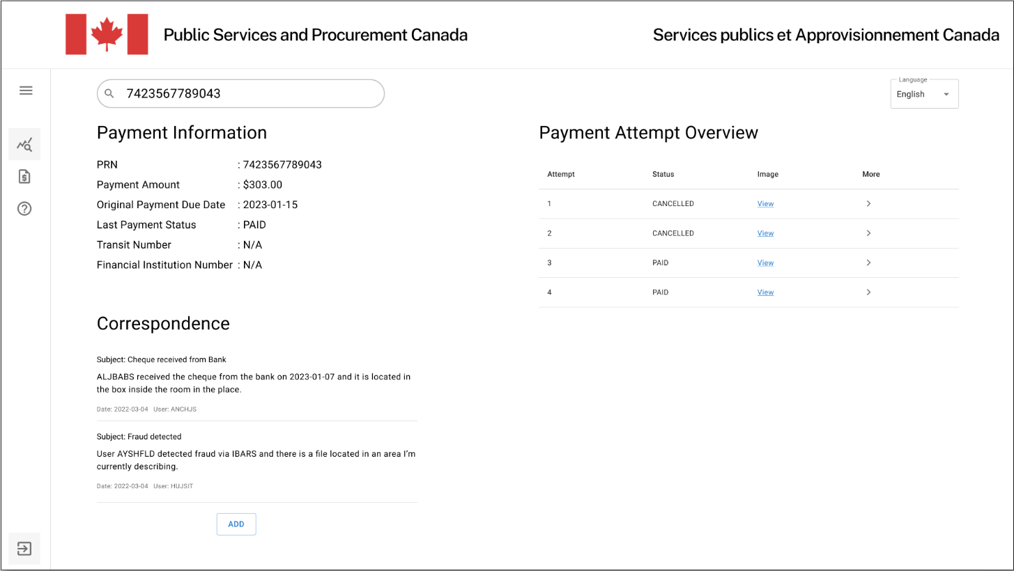Screen dimensions: 1014x571
Task: Expand details for attempt 2 row
Action: tap(868, 233)
